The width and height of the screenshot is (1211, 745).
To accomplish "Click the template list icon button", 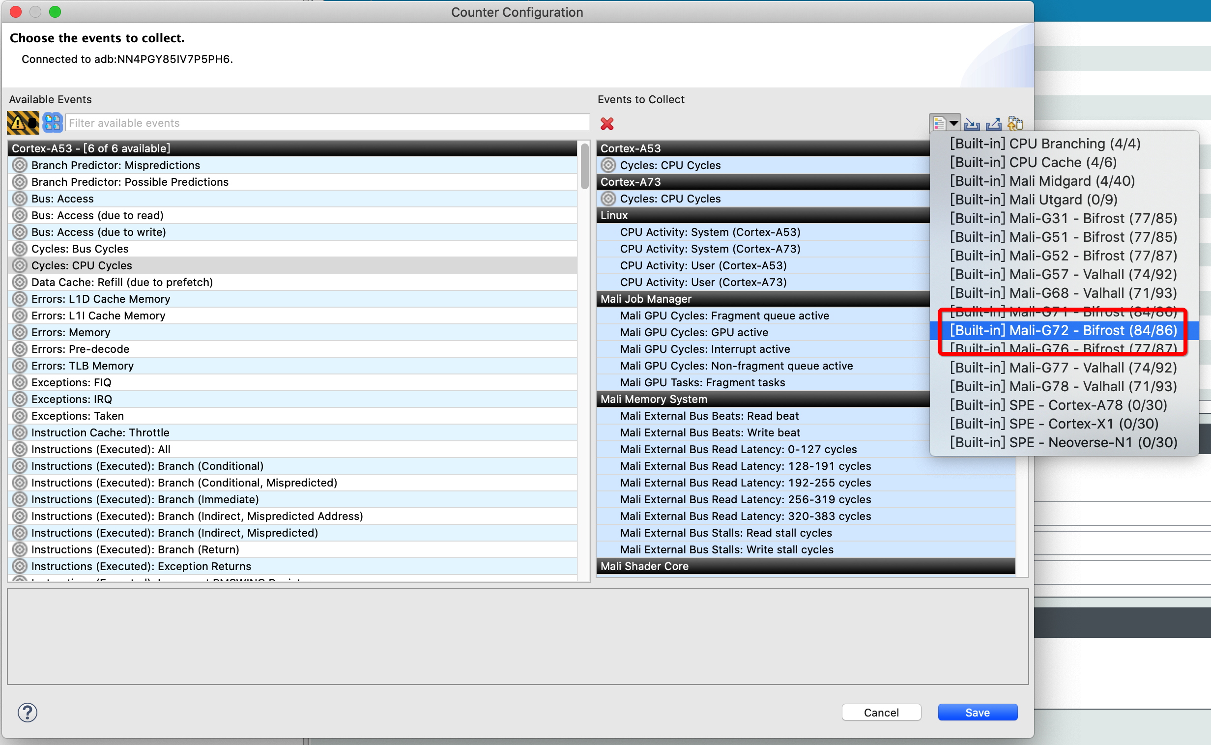I will 939,123.
